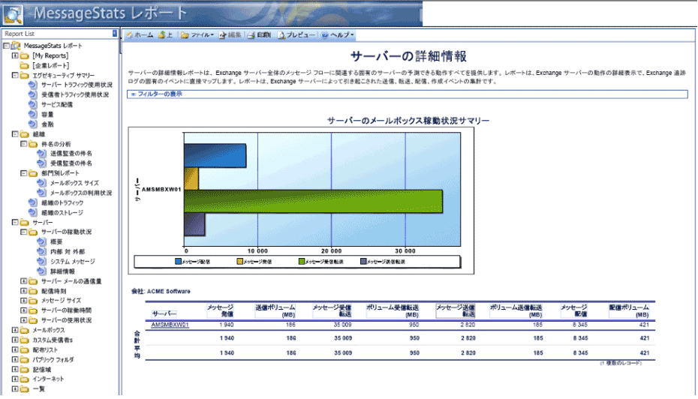Viewport: 698px width, 399px height.
Task: Click the 編集 (Edit) toolbar icon
Action: point(230,35)
